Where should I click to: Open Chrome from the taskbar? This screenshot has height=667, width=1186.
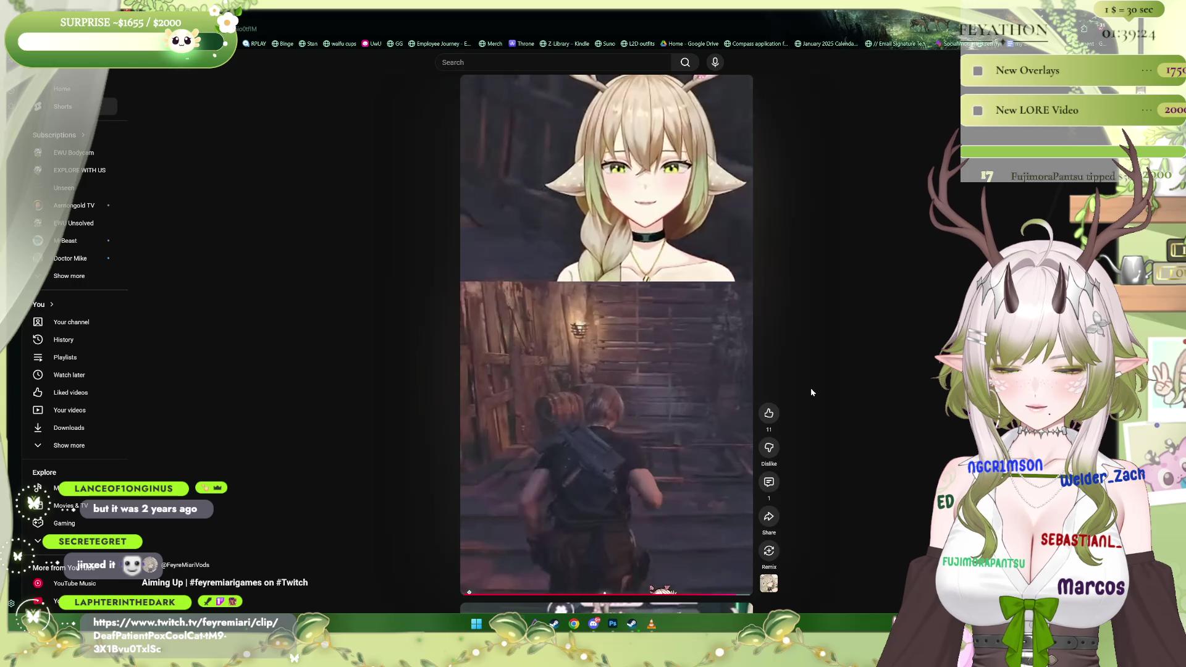(x=574, y=624)
